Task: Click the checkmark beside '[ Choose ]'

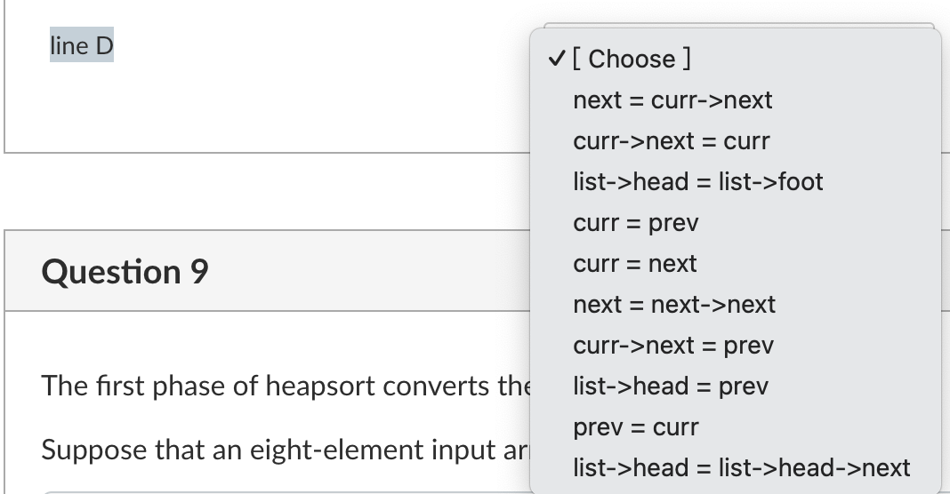Action: (x=556, y=59)
